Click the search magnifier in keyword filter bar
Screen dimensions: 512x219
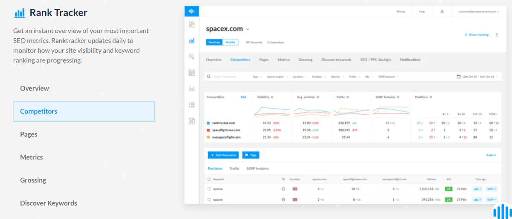tap(209, 77)
